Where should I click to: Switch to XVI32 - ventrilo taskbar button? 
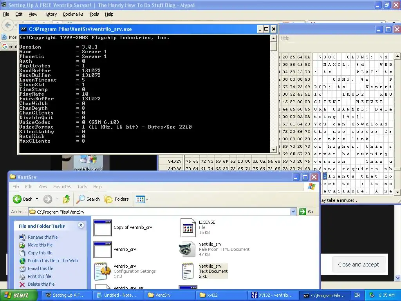[273, 295]
